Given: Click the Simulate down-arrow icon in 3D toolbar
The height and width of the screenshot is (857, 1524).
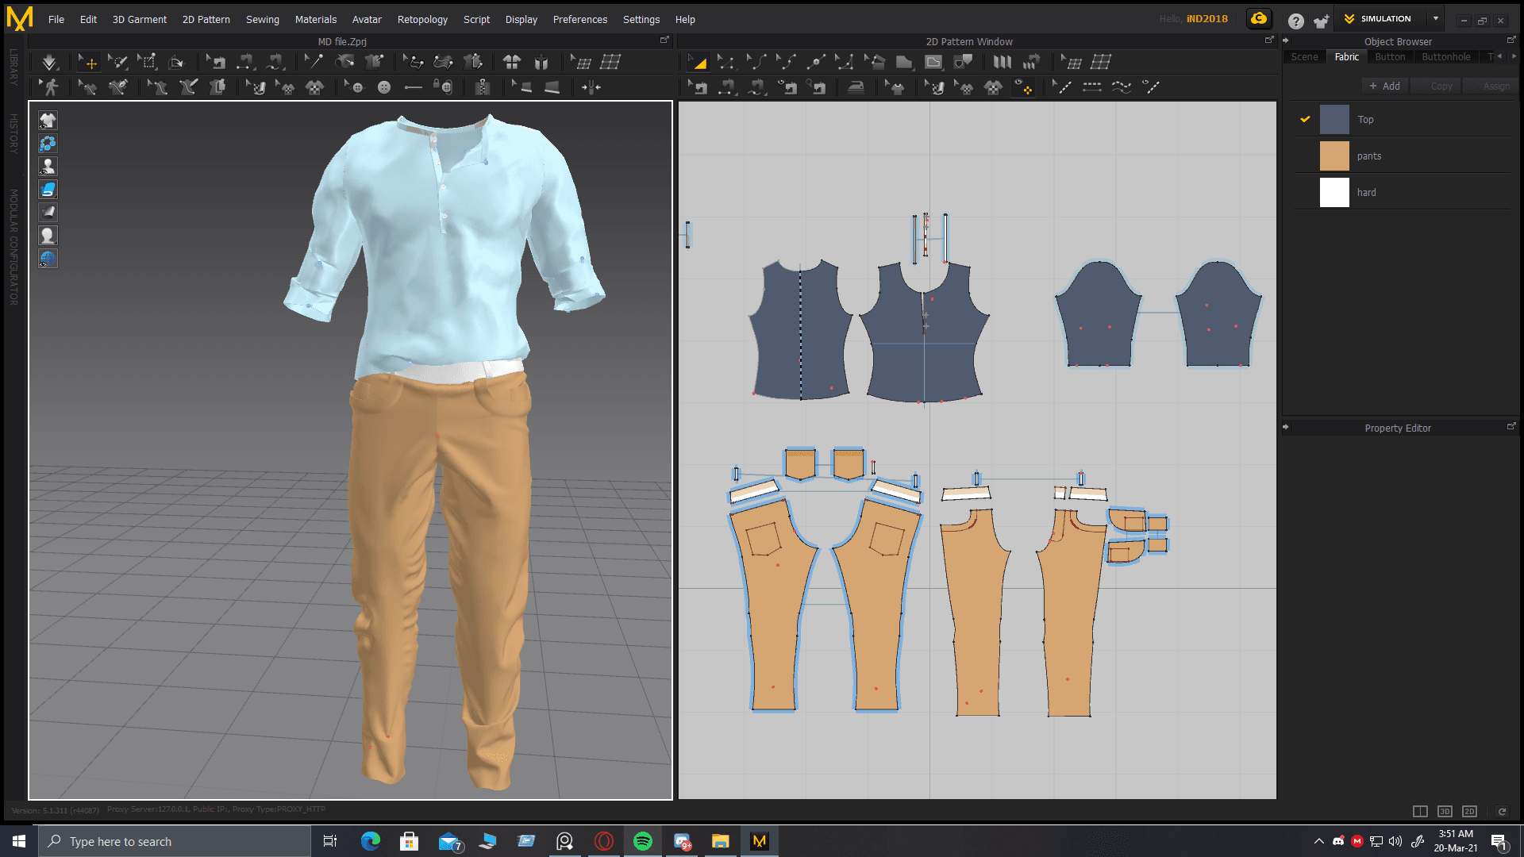Looking at the screenshot, I should click(x=49, y=62).
